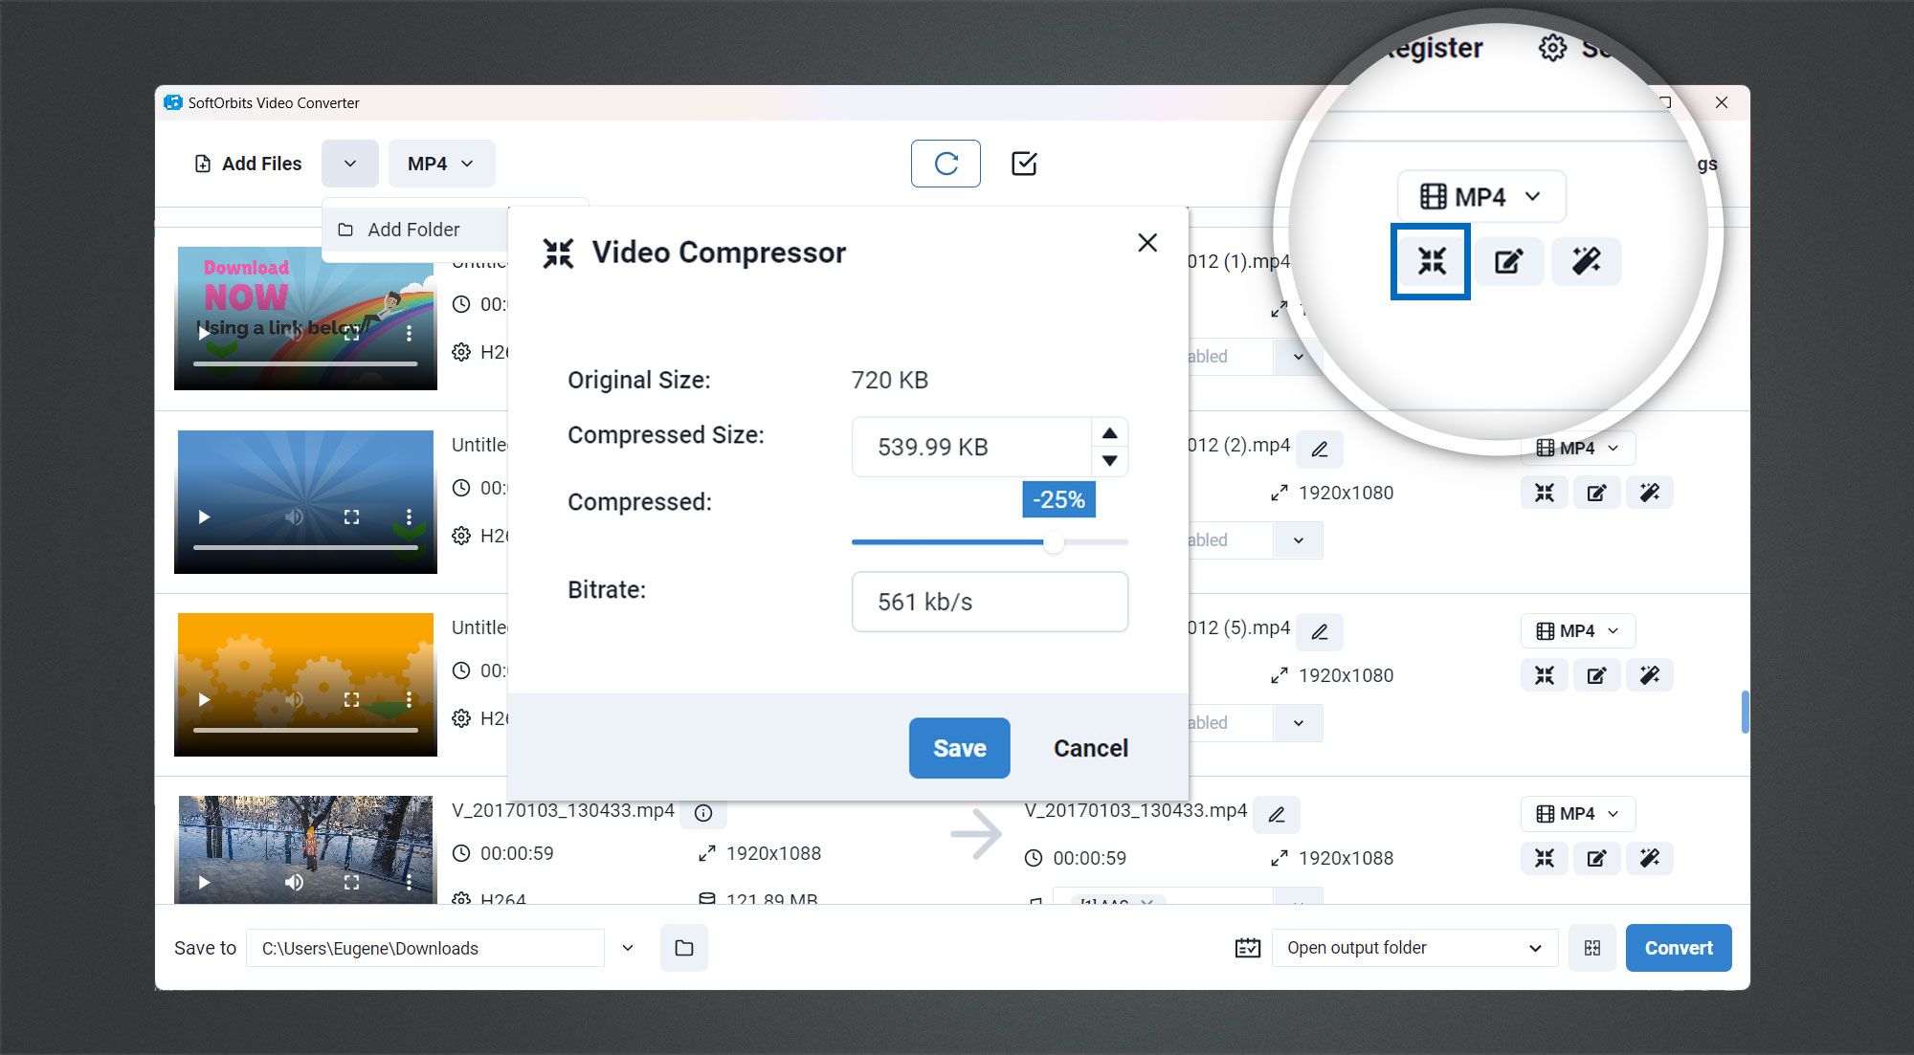The image size is (1914, 1055).
Task: Click Save to apply compression settings
Action: pos(958,747)
